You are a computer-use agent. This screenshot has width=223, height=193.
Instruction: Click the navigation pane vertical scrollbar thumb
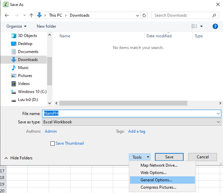pyautogui.click(x=49, y=71)
